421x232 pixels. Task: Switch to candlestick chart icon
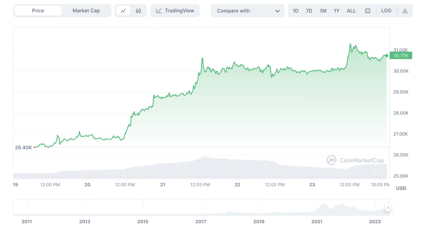138,11
